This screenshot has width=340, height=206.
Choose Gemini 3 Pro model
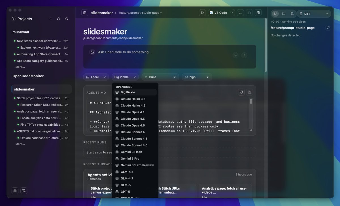pos(135,158)
